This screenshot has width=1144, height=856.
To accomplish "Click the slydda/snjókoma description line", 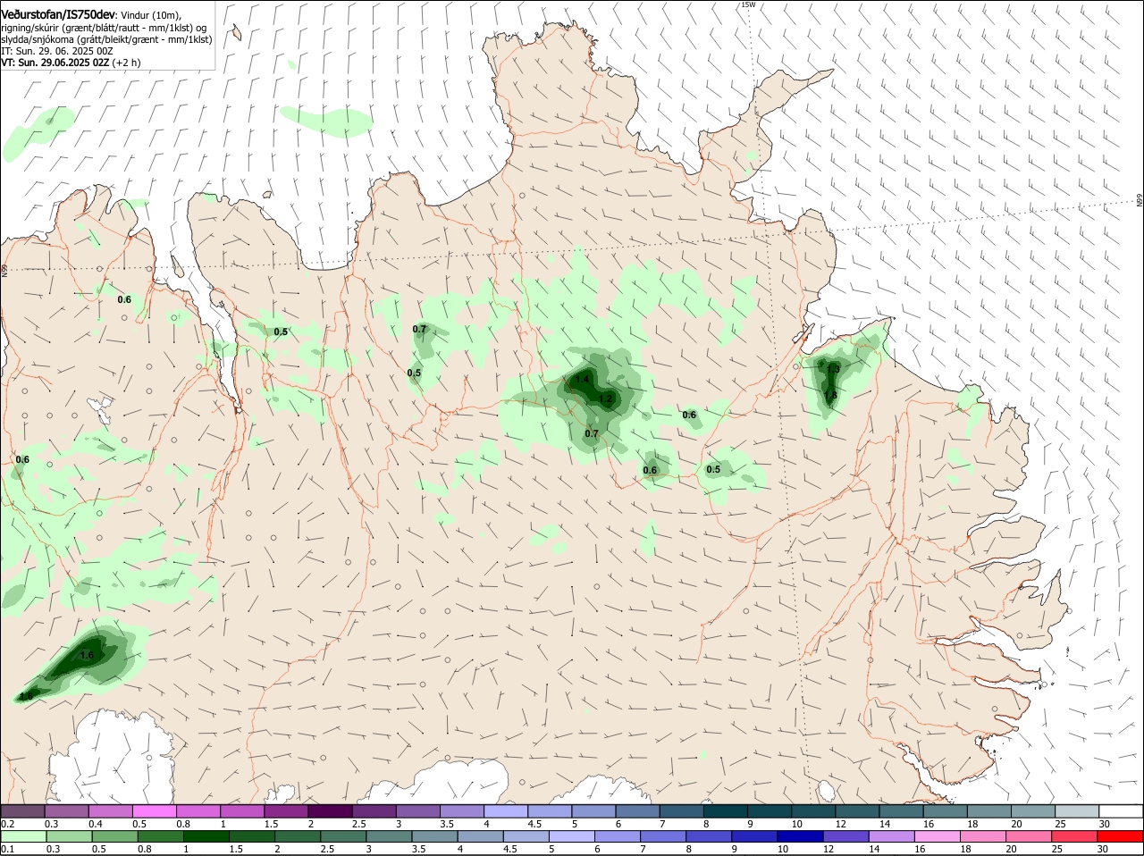I will pyautogui.click(x=106, y=39).
